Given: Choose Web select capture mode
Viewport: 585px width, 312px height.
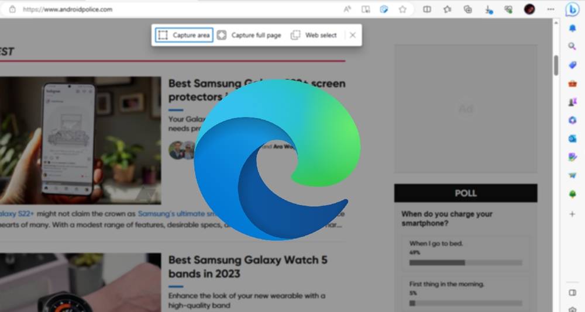Looking at the screenshot, I should 314,35.
